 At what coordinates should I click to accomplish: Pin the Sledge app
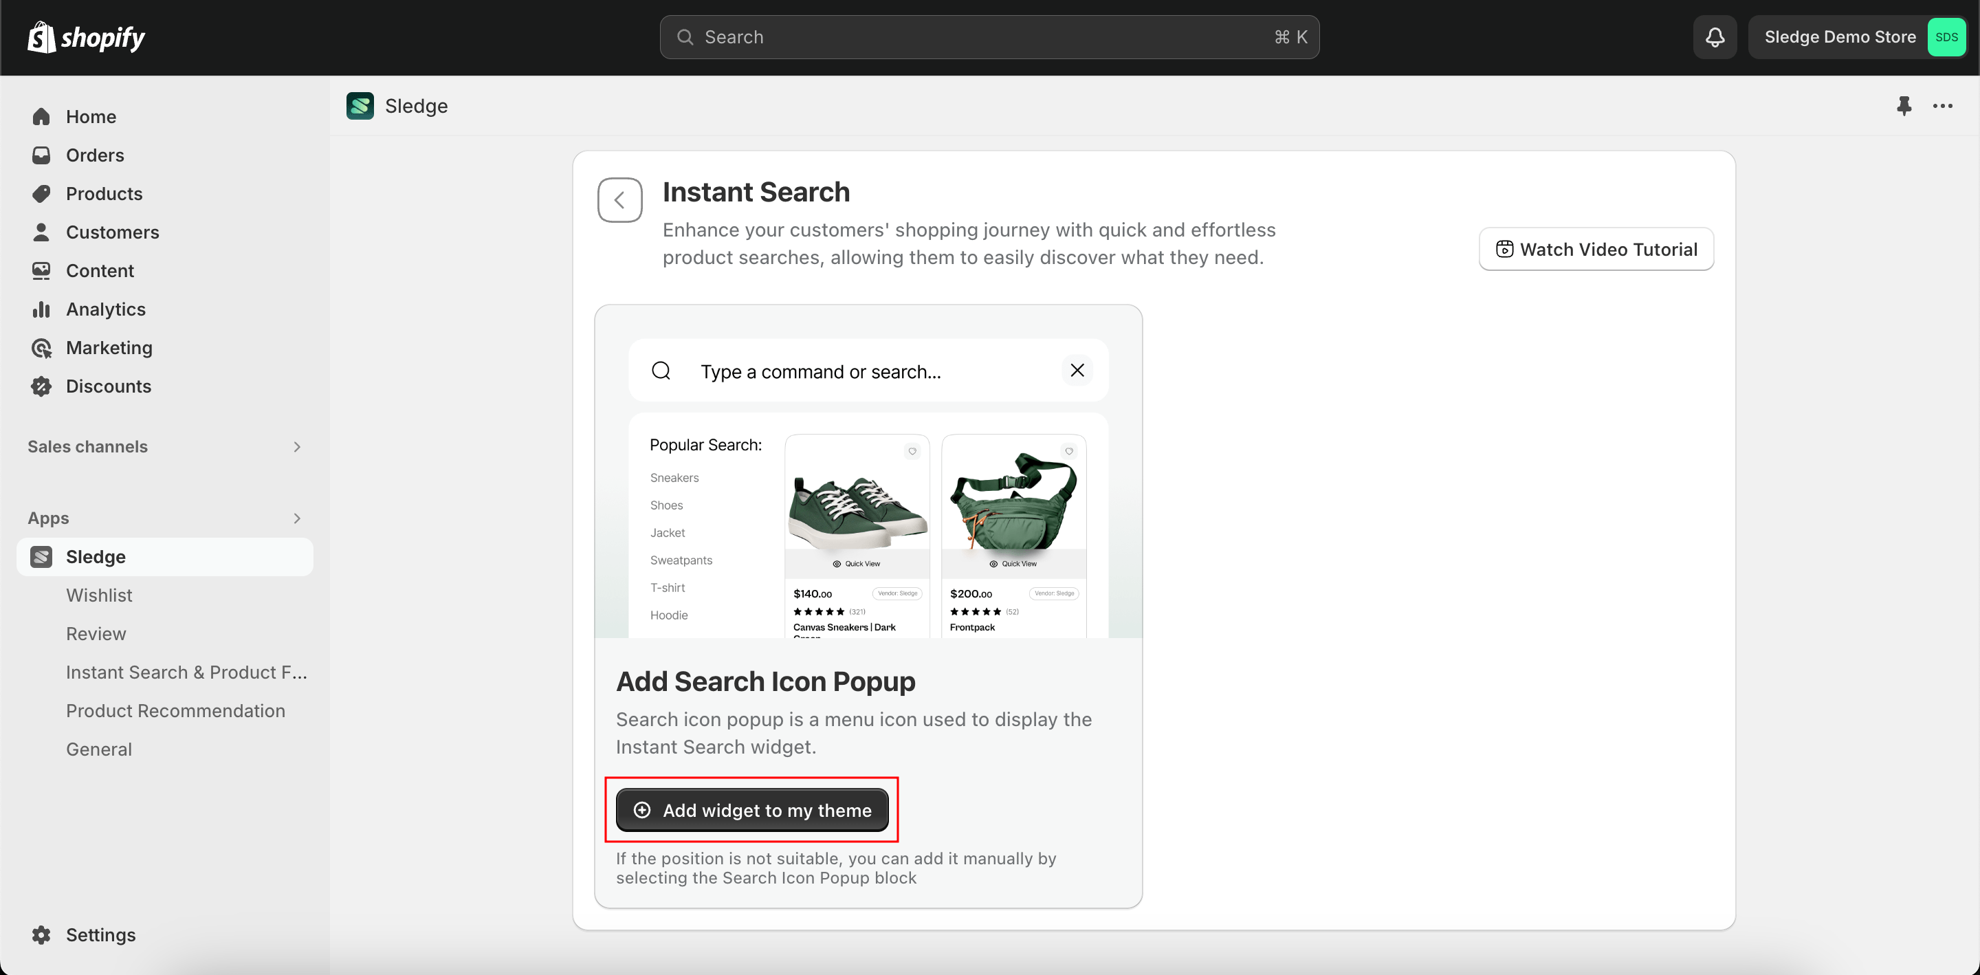(1903, 106)
